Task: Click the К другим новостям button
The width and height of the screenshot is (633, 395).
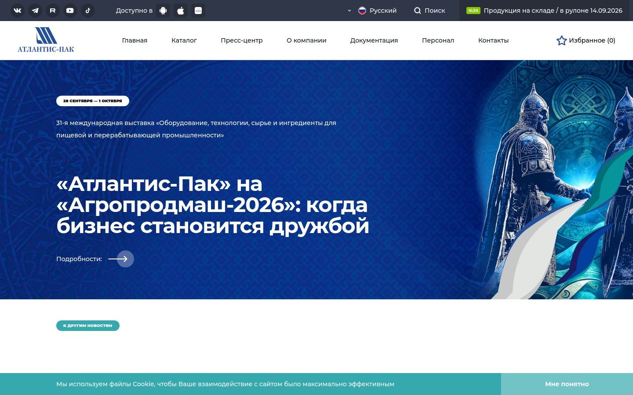Action: tap(88, 326)
